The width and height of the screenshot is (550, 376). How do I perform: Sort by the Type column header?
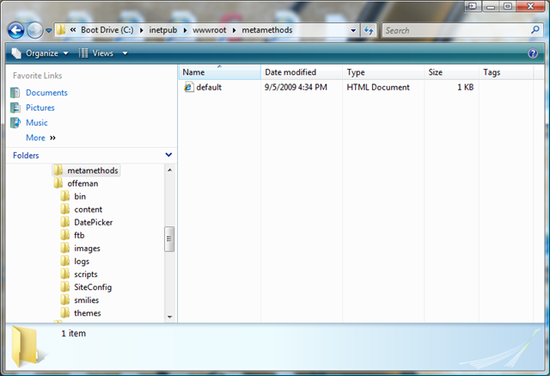click(x=383, y=72)
